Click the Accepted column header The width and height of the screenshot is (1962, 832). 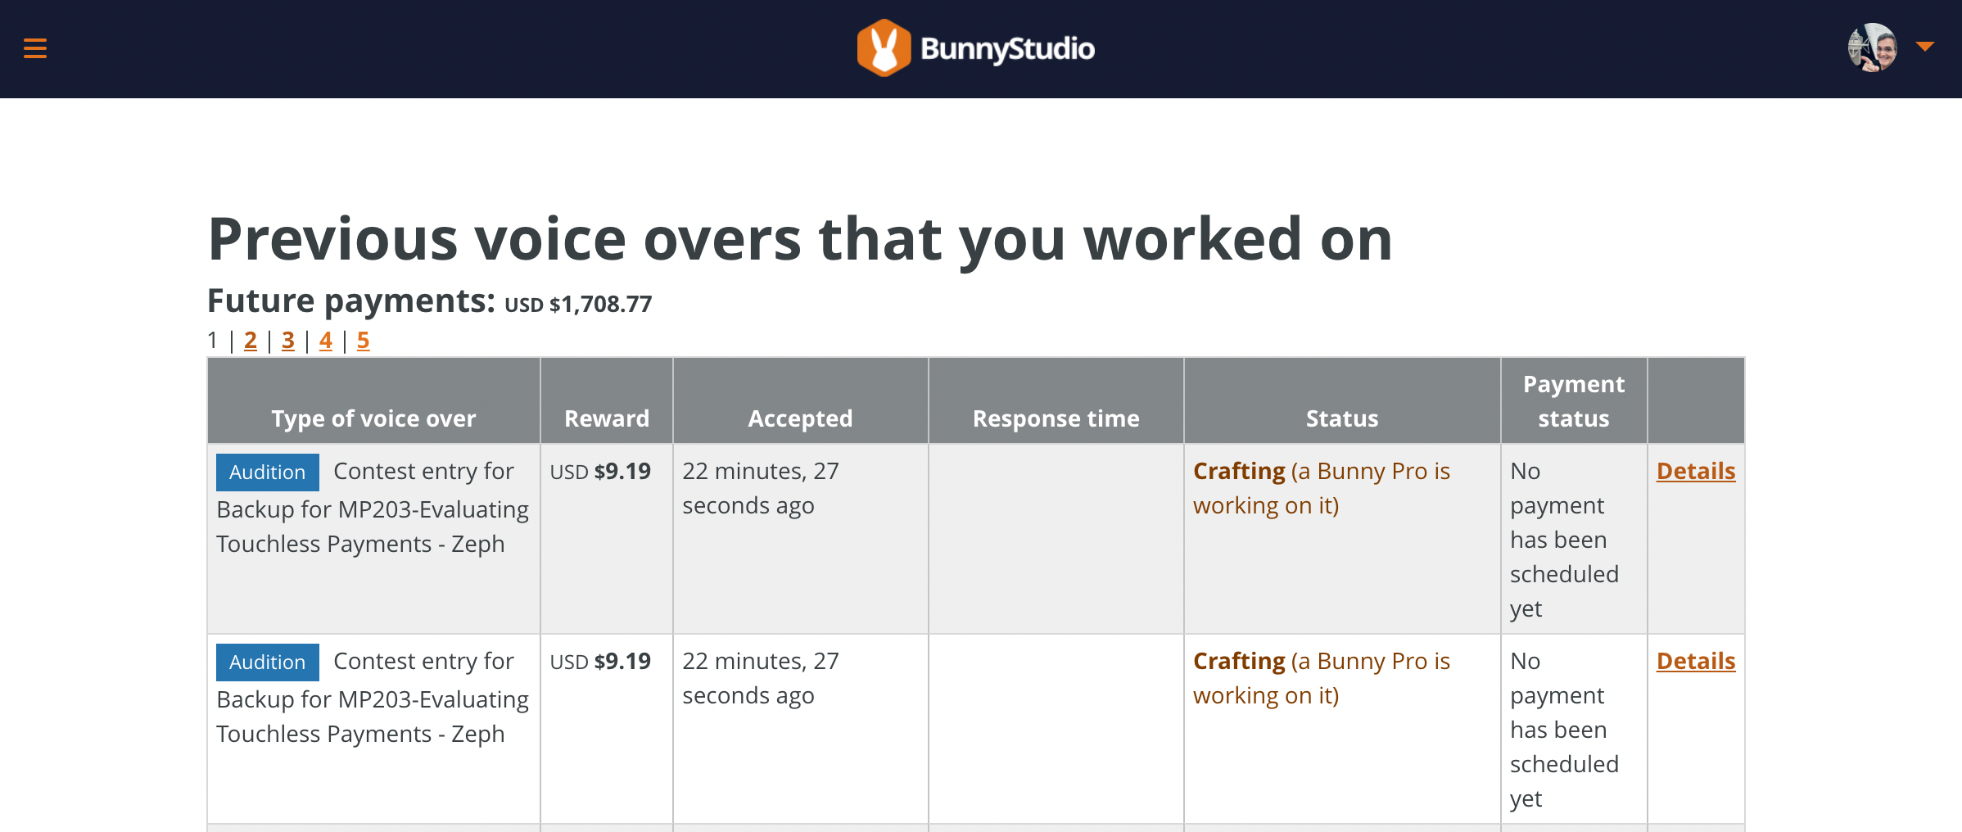coord(800,418)
